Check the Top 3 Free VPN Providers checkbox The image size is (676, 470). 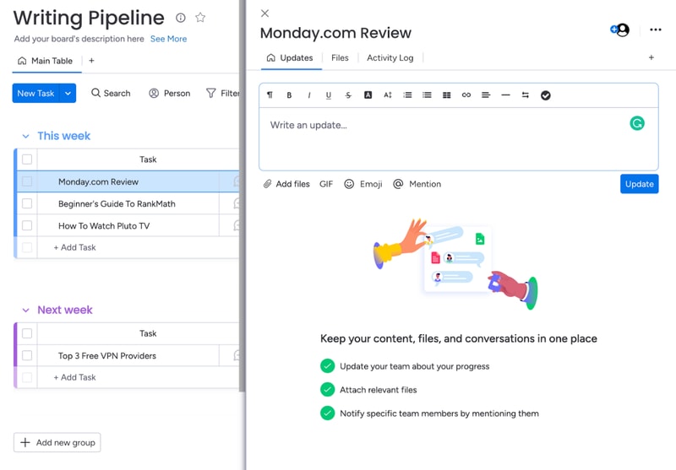coord(27,355)
